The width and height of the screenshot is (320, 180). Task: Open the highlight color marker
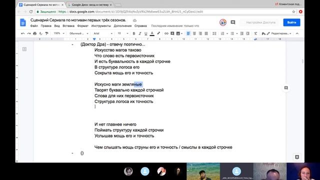click(x=158, y=33)
